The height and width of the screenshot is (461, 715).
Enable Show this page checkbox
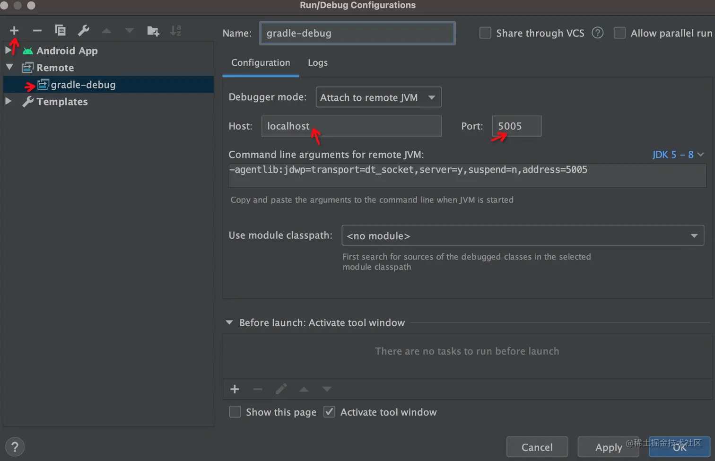[235, 412]
